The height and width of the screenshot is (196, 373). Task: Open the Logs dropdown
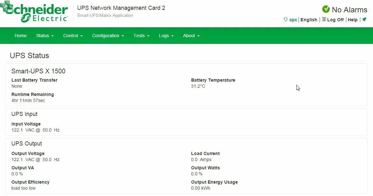click(166, 36)
